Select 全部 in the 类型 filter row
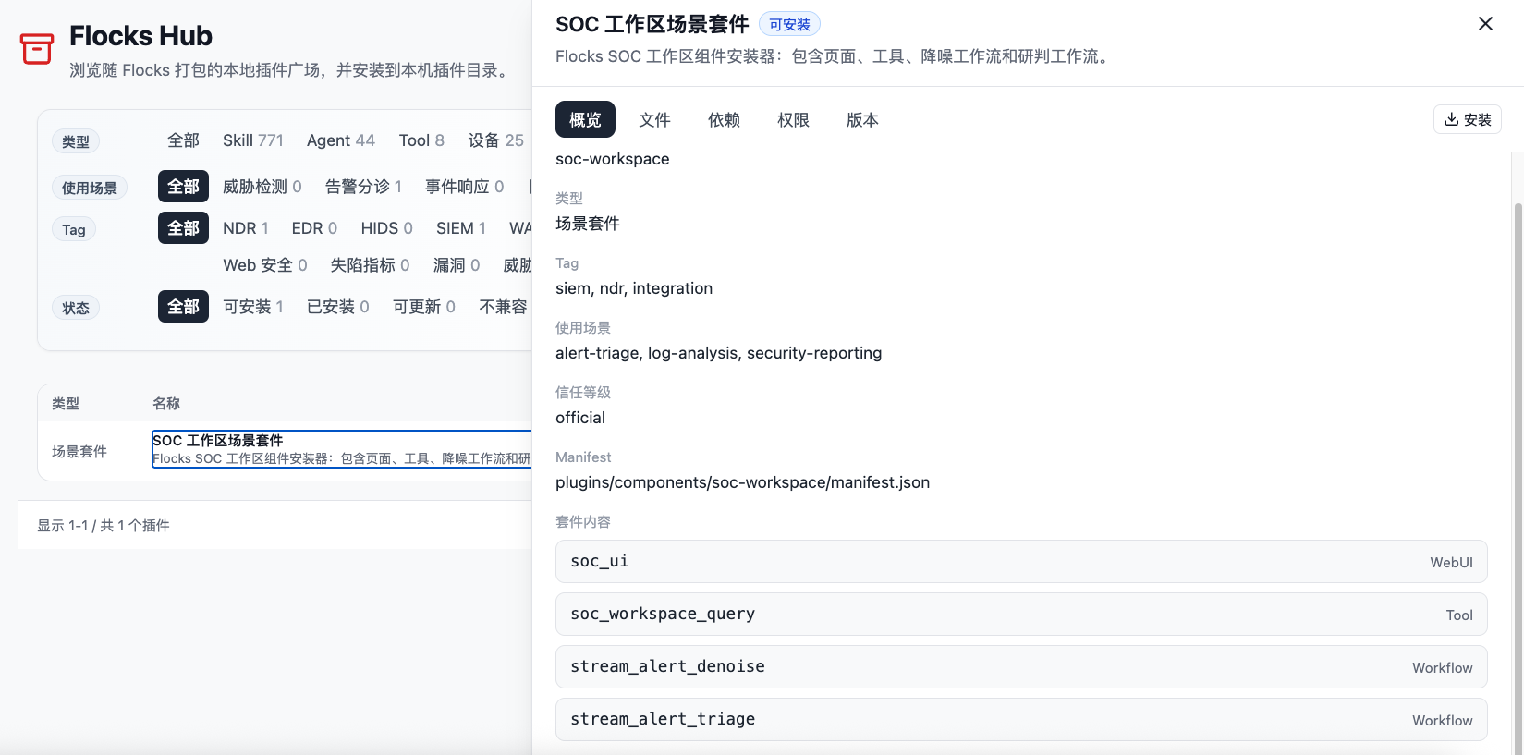The width and height of the screenshot is (1524, 755). coord(183,140)
